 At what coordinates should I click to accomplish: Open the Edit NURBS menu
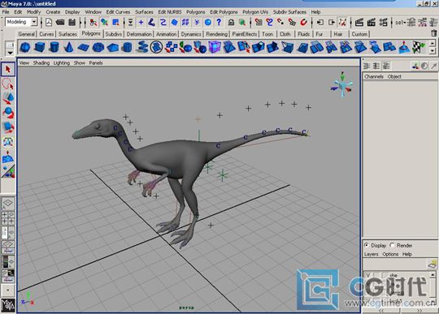[170, 12]
